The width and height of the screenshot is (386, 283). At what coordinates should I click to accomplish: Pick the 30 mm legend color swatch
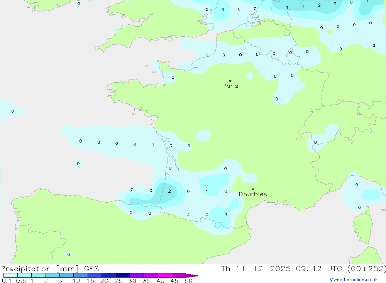[137, 275]
